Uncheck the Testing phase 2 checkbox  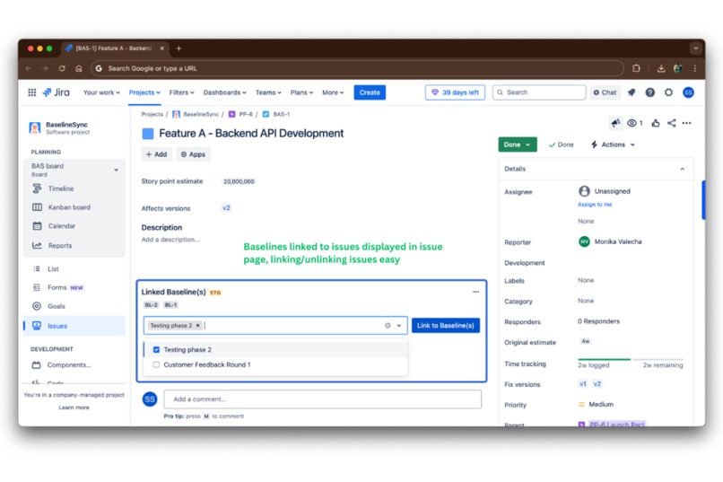click(156, 350)
